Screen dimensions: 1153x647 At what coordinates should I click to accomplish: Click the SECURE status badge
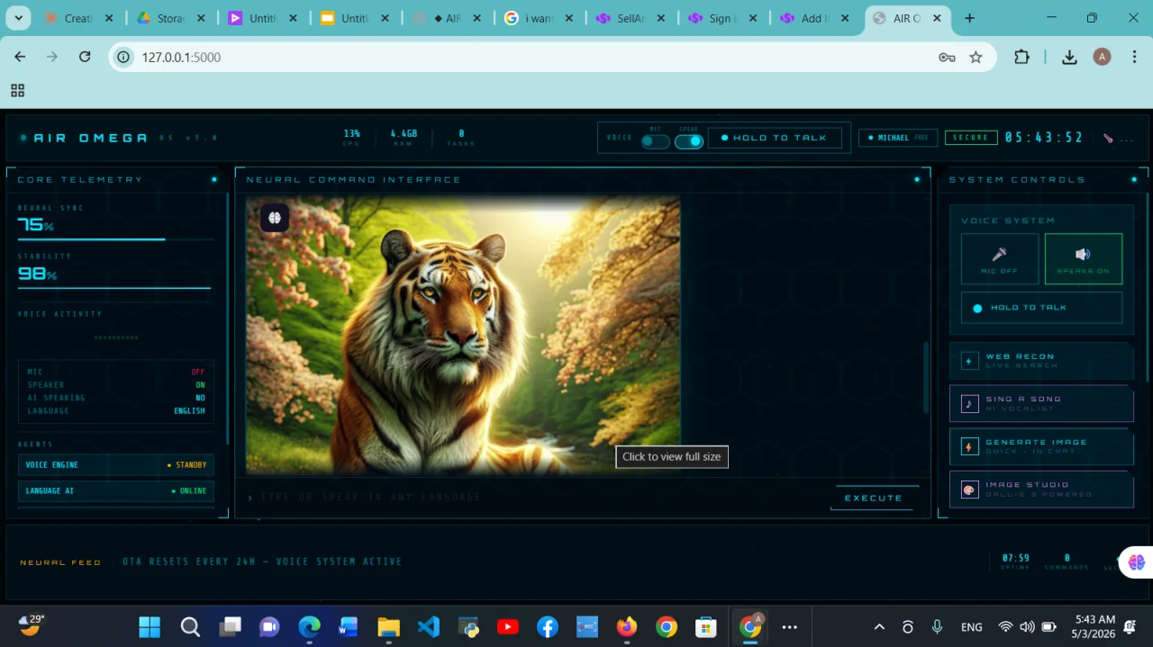[x=971, y=138]
